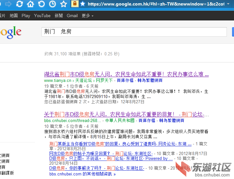
Task: Open Play in the Google bar
Action: (26, 16)
